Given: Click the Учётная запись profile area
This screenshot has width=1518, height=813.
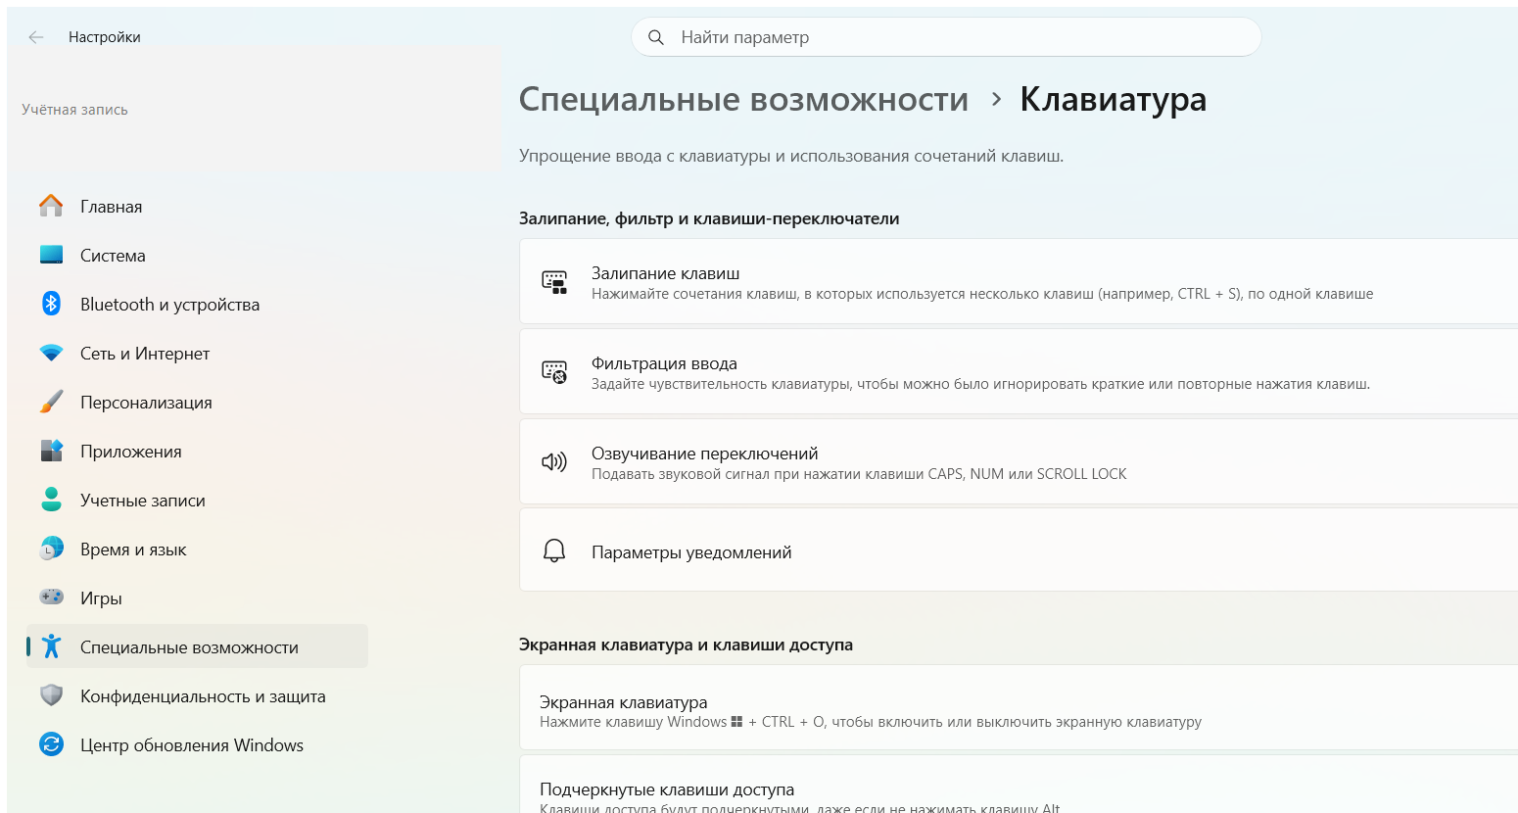Looking at the screenshot, I should pyautogui.click(x=255, y=110).
